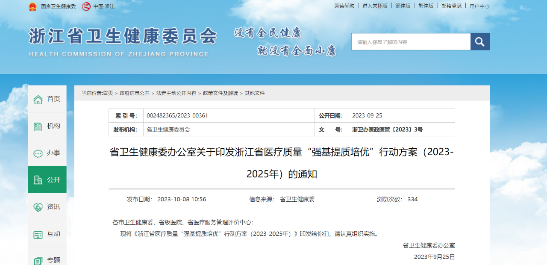The image size is (547, 265).
Task: Click the China Zhejiang red logo icon
Action: pyautogui.click(x=86, y=6)
